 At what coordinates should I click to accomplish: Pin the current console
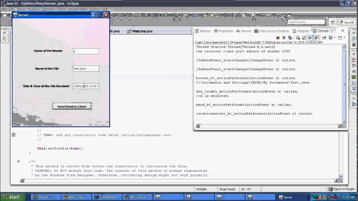click(x=324, y=38)
